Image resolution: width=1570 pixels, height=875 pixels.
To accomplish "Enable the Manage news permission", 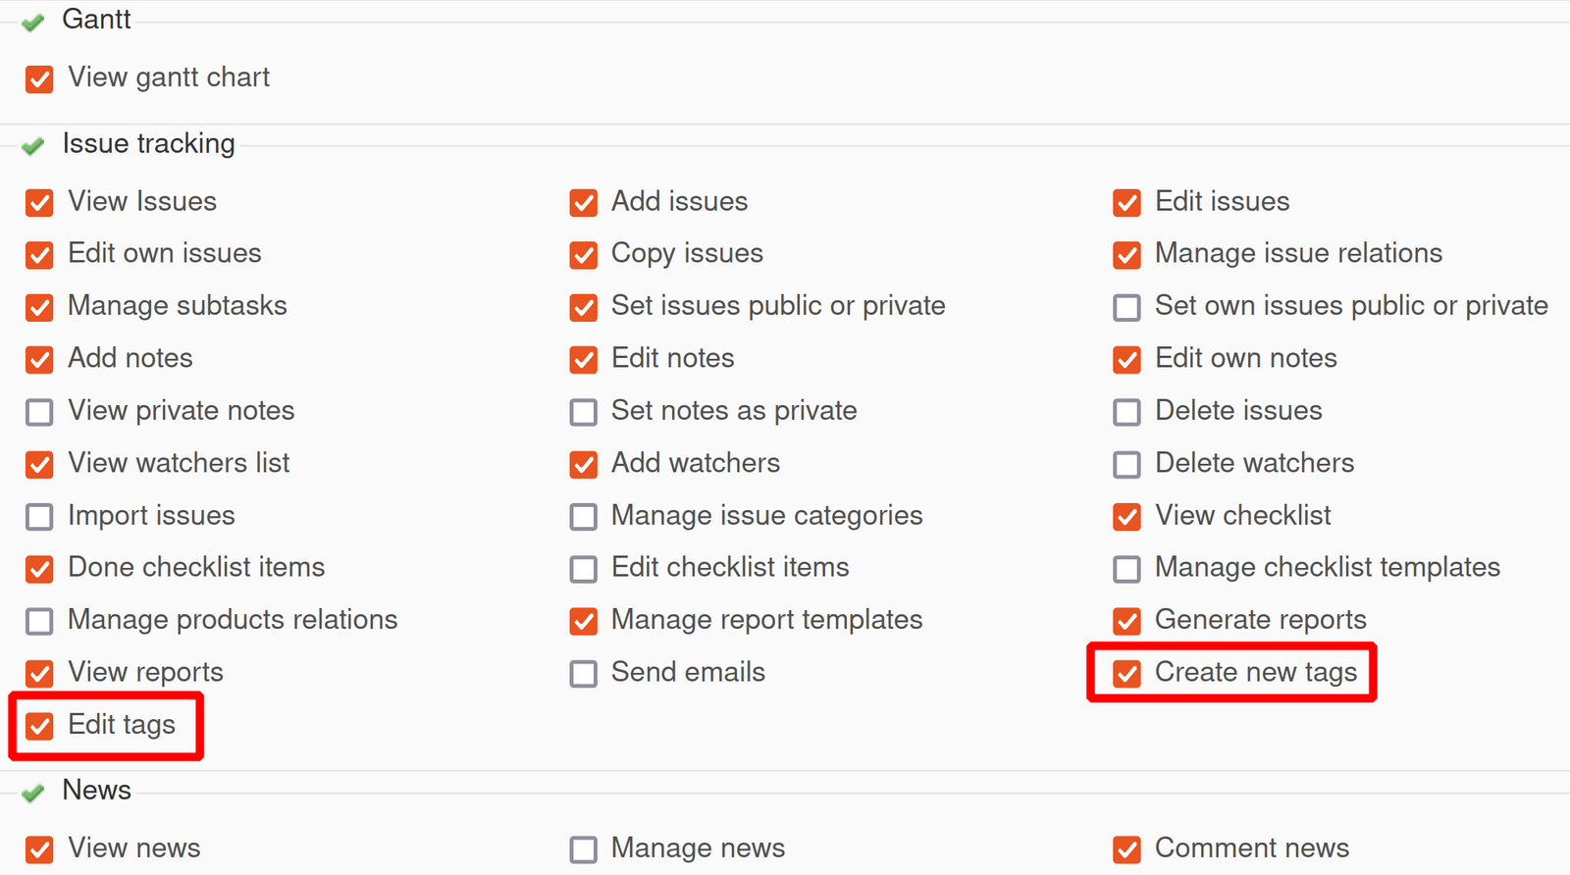I will [x=583, y=849].
